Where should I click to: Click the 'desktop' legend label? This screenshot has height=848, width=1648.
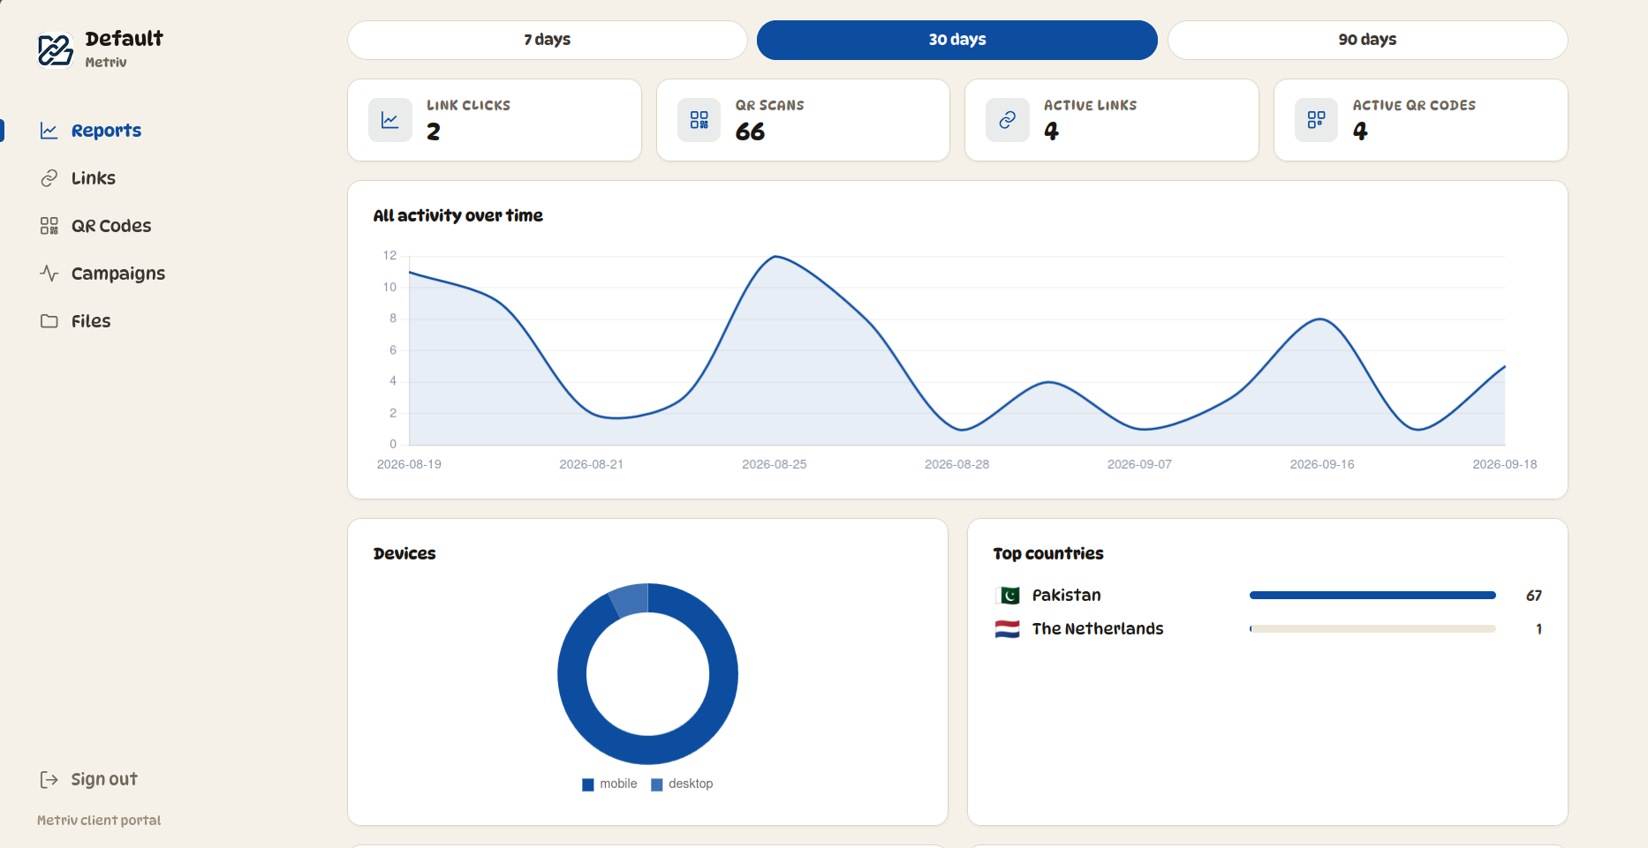tap(691, 784)
